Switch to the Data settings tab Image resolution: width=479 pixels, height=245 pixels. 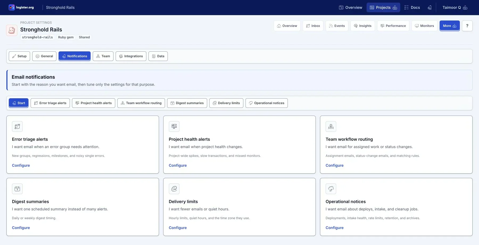[x=158, y=56]
